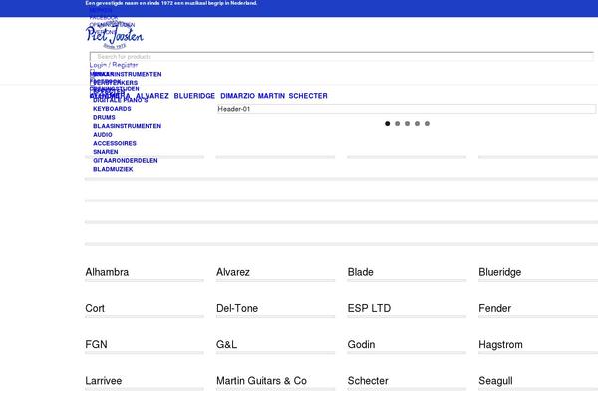Open the Fender brand
This screenshot has height=399, width=598.
[495, 308]
